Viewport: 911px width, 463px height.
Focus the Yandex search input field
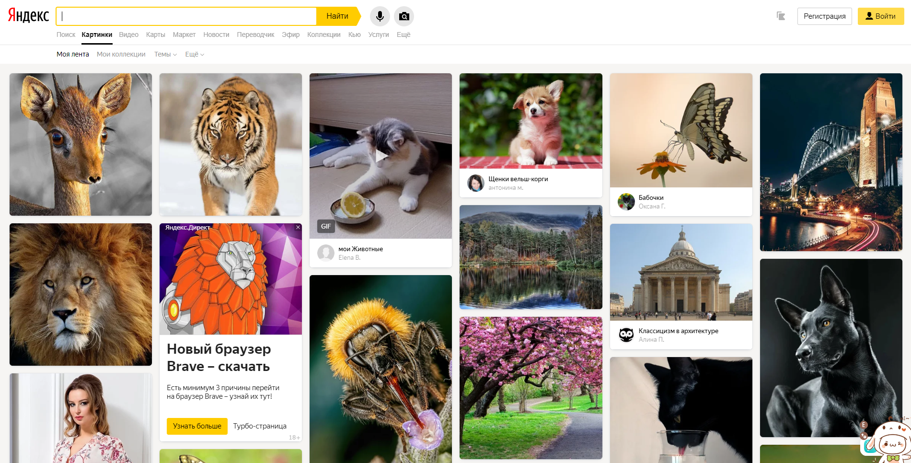point(187,16)
